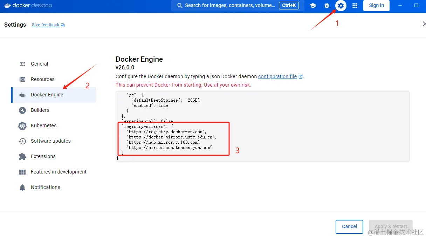Select the Docker Engine settings section
Viewport: 426px width, 238px height.
tap(54, 95)
